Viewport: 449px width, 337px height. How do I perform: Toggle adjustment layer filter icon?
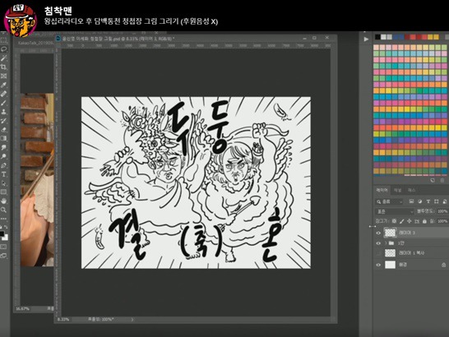419,201
